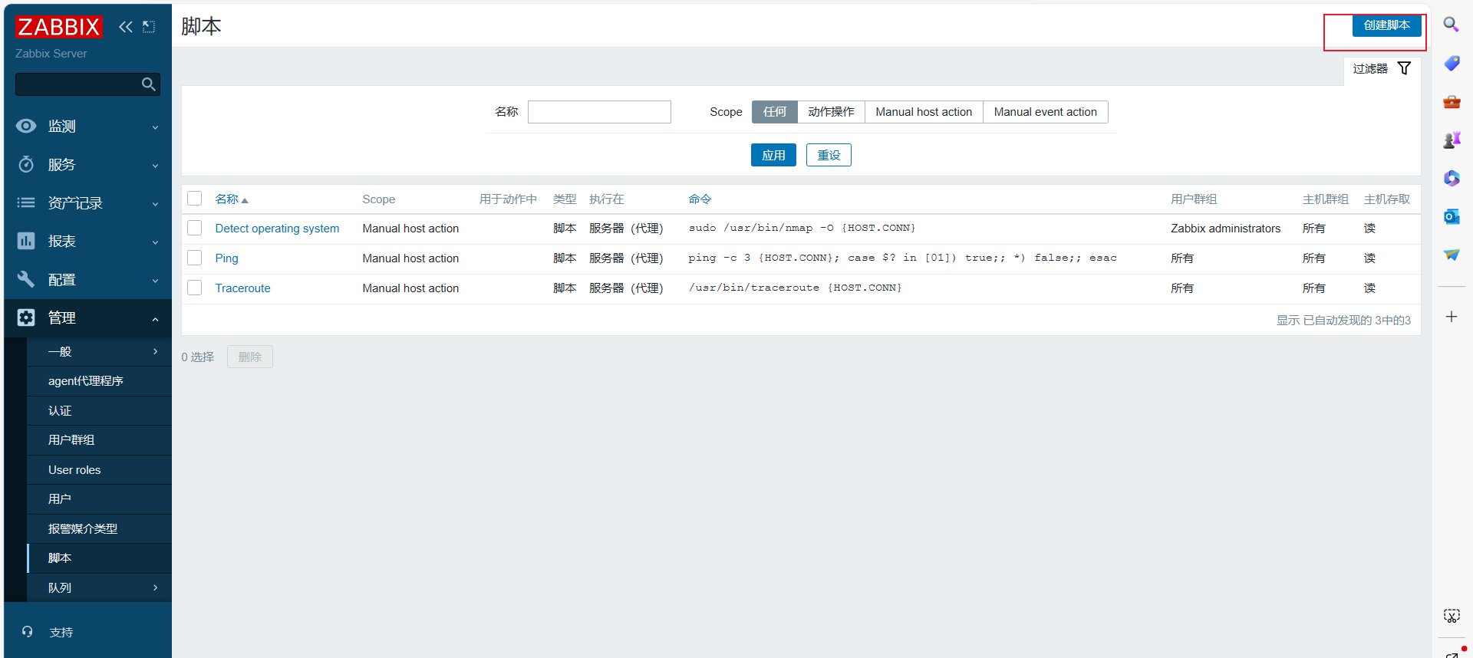Open the 报警媒介类型 menu item
The image size is (1473, 658).
point(99,529)
